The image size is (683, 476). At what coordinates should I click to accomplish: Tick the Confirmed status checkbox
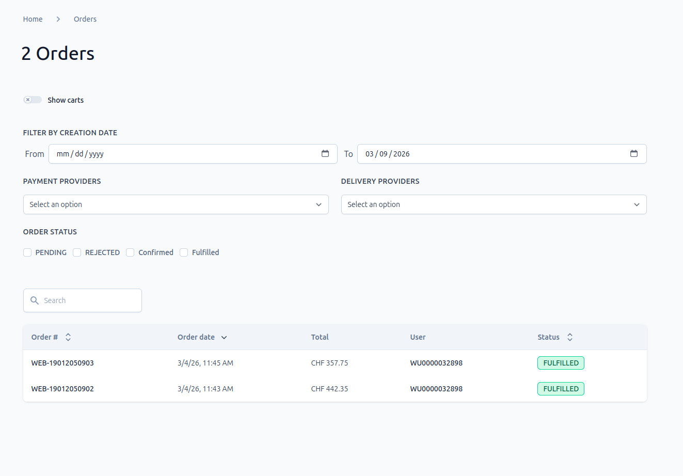[x=130, y=252]
